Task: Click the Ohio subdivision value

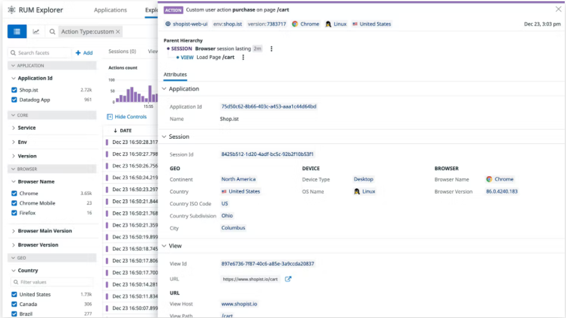Action: point(227,215)
